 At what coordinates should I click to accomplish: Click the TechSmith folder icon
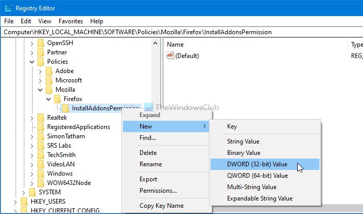pos(41,155)
